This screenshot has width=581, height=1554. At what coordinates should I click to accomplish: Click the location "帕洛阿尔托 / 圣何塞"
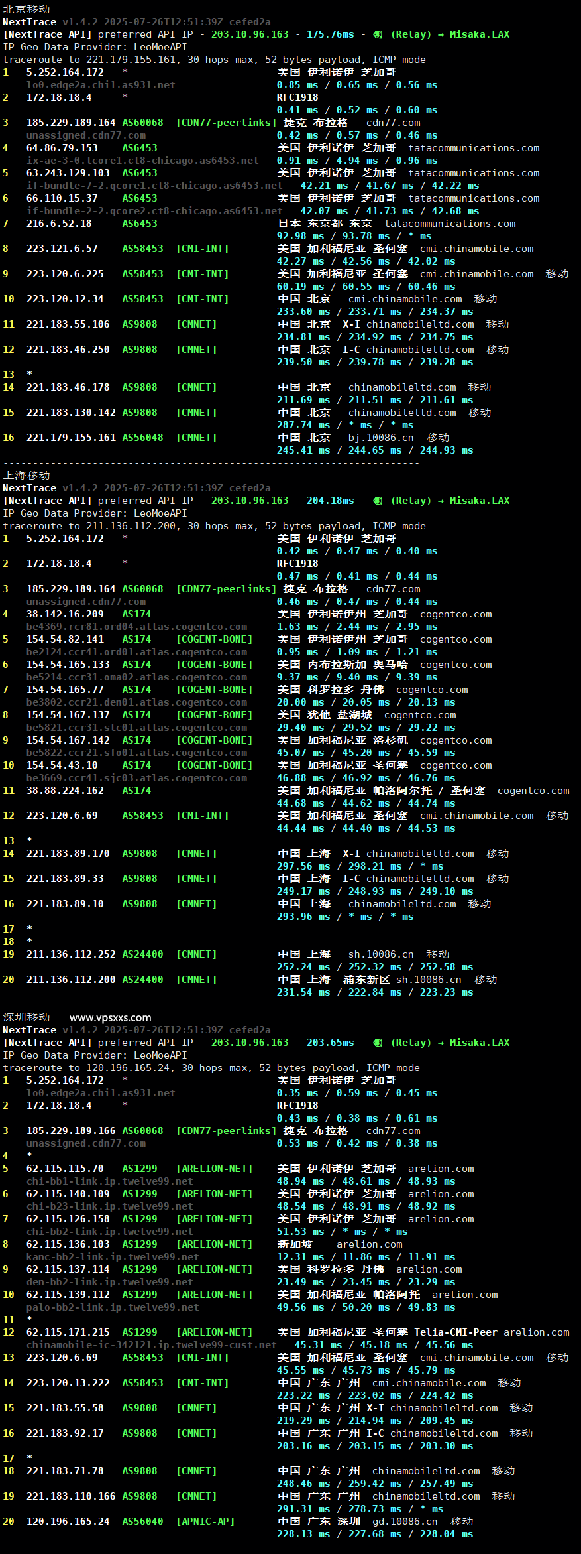[x=429, y=791]
